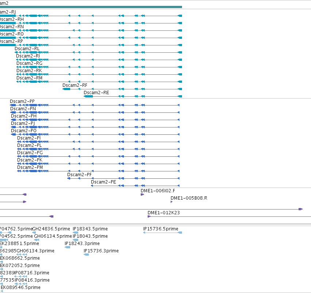
Task: Click the Dscam2-RL transcript label
Action: point(27,49)
